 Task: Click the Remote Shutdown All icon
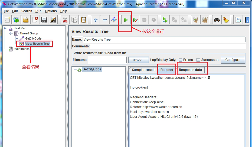[184, 20]
